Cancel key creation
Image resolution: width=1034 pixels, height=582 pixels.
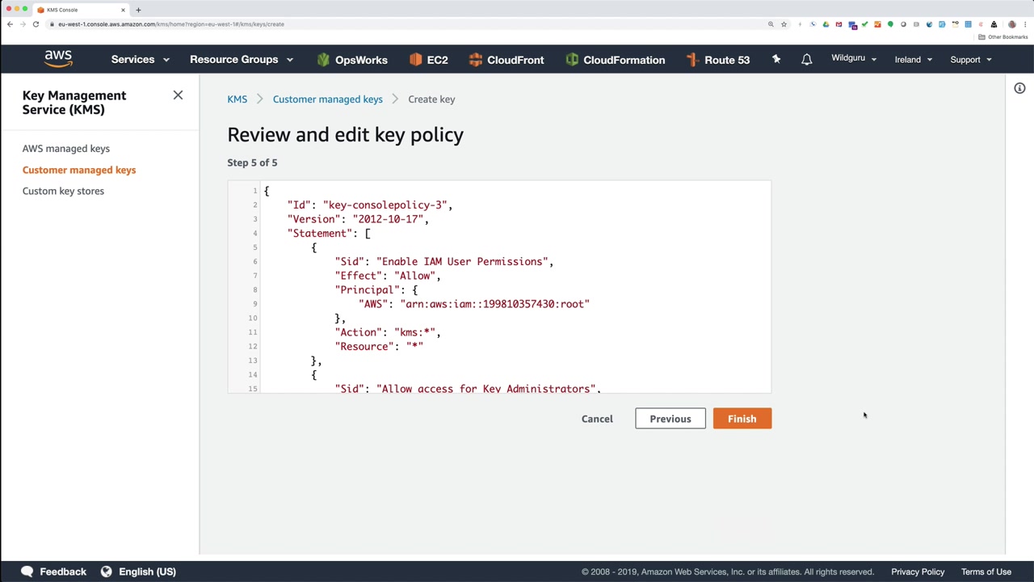(597, 419)
